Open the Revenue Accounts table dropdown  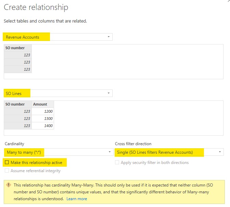point(58,37)
